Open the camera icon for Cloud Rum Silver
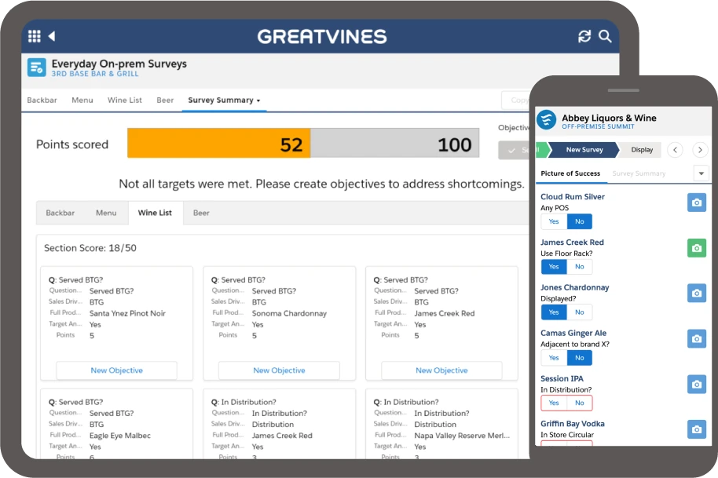Image resolution: width=718 pixels, height=478 pixels. (x=697, y=202)
